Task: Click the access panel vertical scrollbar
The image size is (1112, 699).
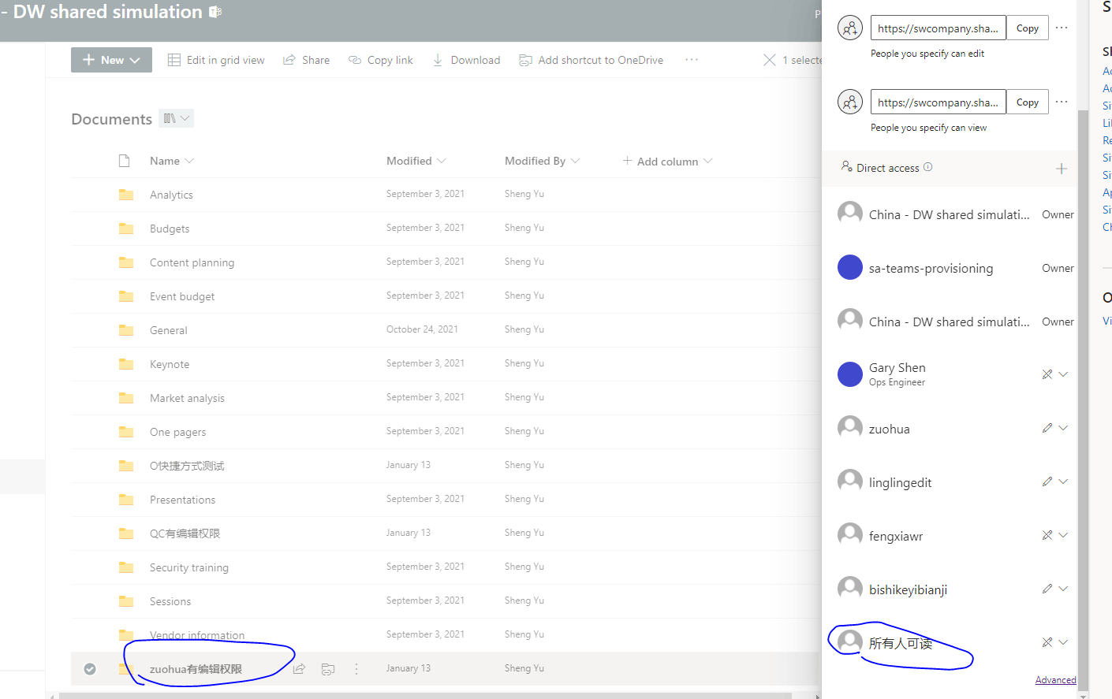Action: [x=1083, y=394]
